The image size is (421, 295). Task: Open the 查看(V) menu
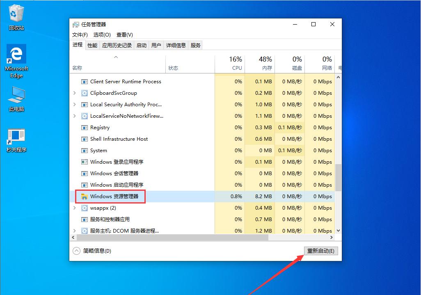point(125,34)
